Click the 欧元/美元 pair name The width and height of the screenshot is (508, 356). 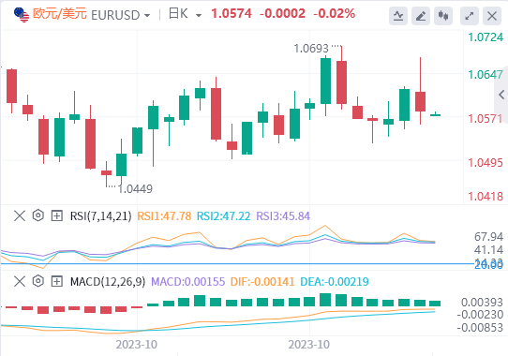(x=60, y=14)
